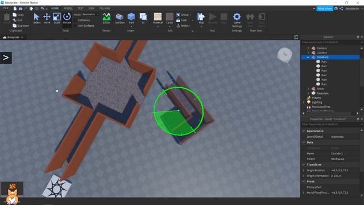Screen dimensions: 364x205
Task: Expand the Origin Position property
Action: coord(304,170)
